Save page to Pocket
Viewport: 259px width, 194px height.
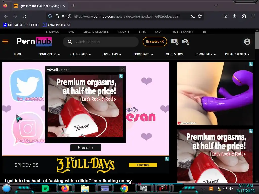225,16
